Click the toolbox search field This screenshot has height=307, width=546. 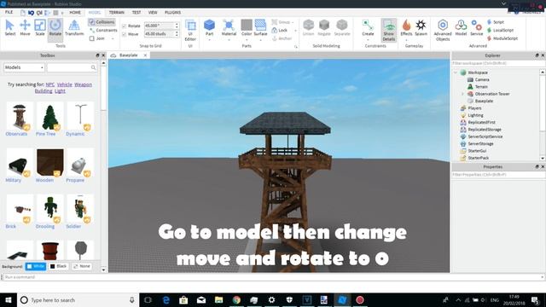[x=72, y=67]
